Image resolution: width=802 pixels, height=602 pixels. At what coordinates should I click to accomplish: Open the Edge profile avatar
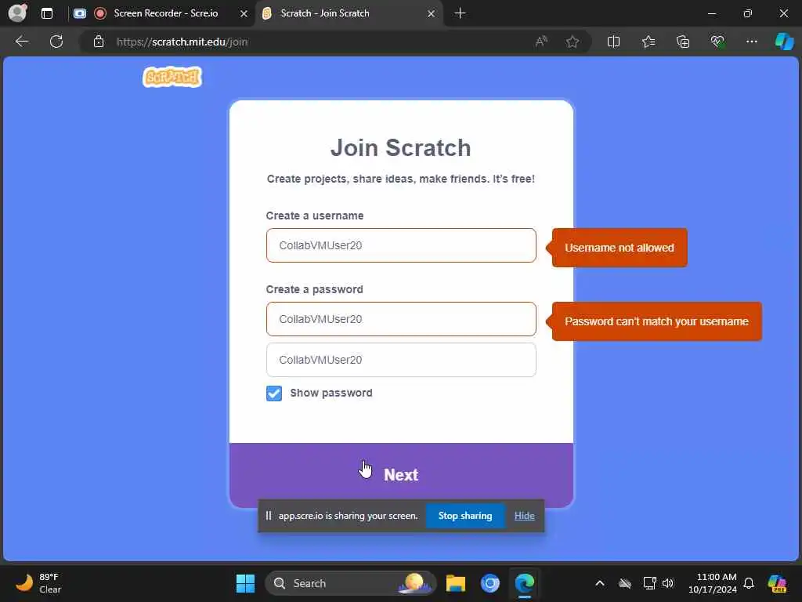pos(17,13)
